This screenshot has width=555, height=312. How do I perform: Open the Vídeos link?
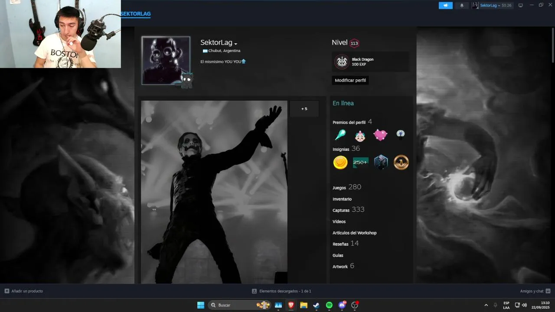click(339, 222)
